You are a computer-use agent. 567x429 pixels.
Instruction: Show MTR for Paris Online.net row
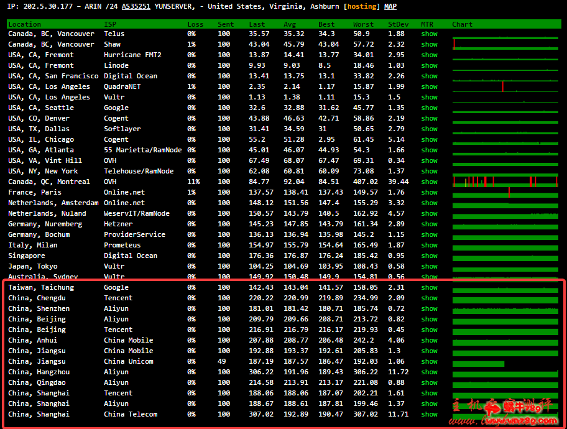[429, 193]
